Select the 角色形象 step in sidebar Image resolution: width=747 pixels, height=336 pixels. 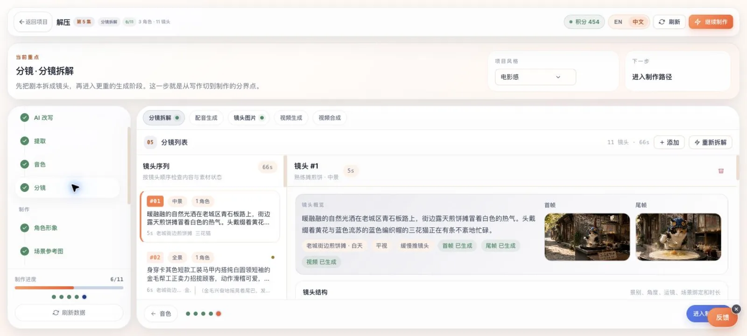click(x=68, y=228)
